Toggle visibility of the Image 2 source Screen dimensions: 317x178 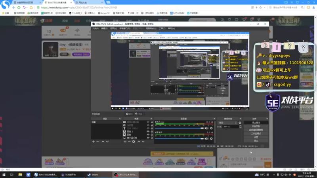click(148, 131)
